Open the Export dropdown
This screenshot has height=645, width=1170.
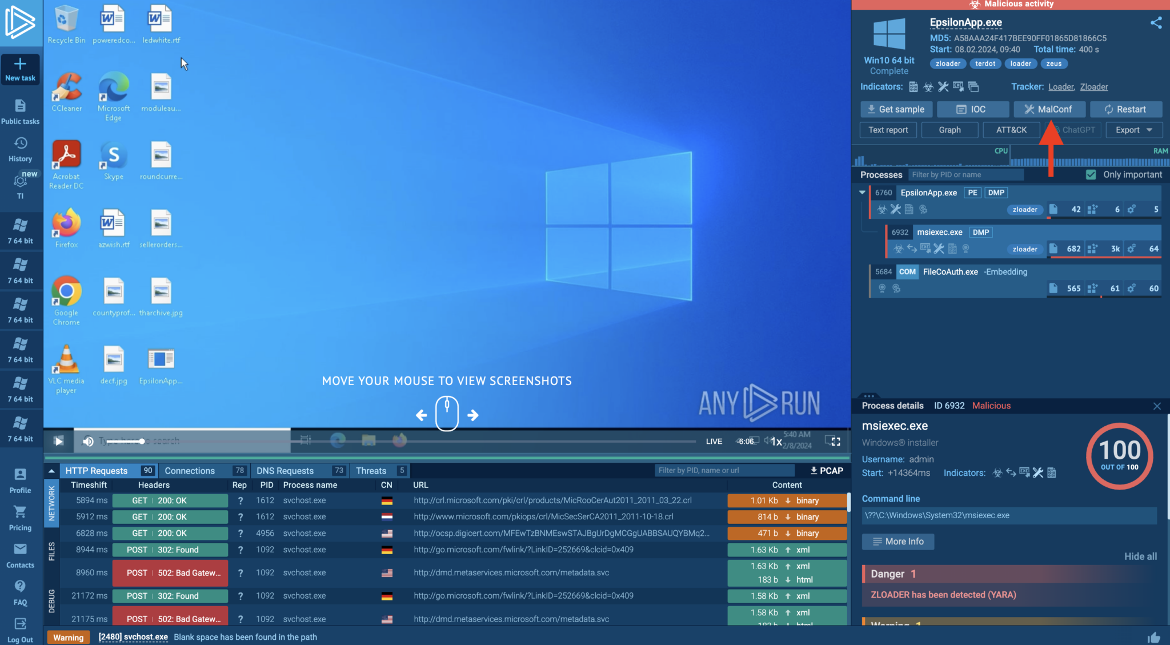1133,130
